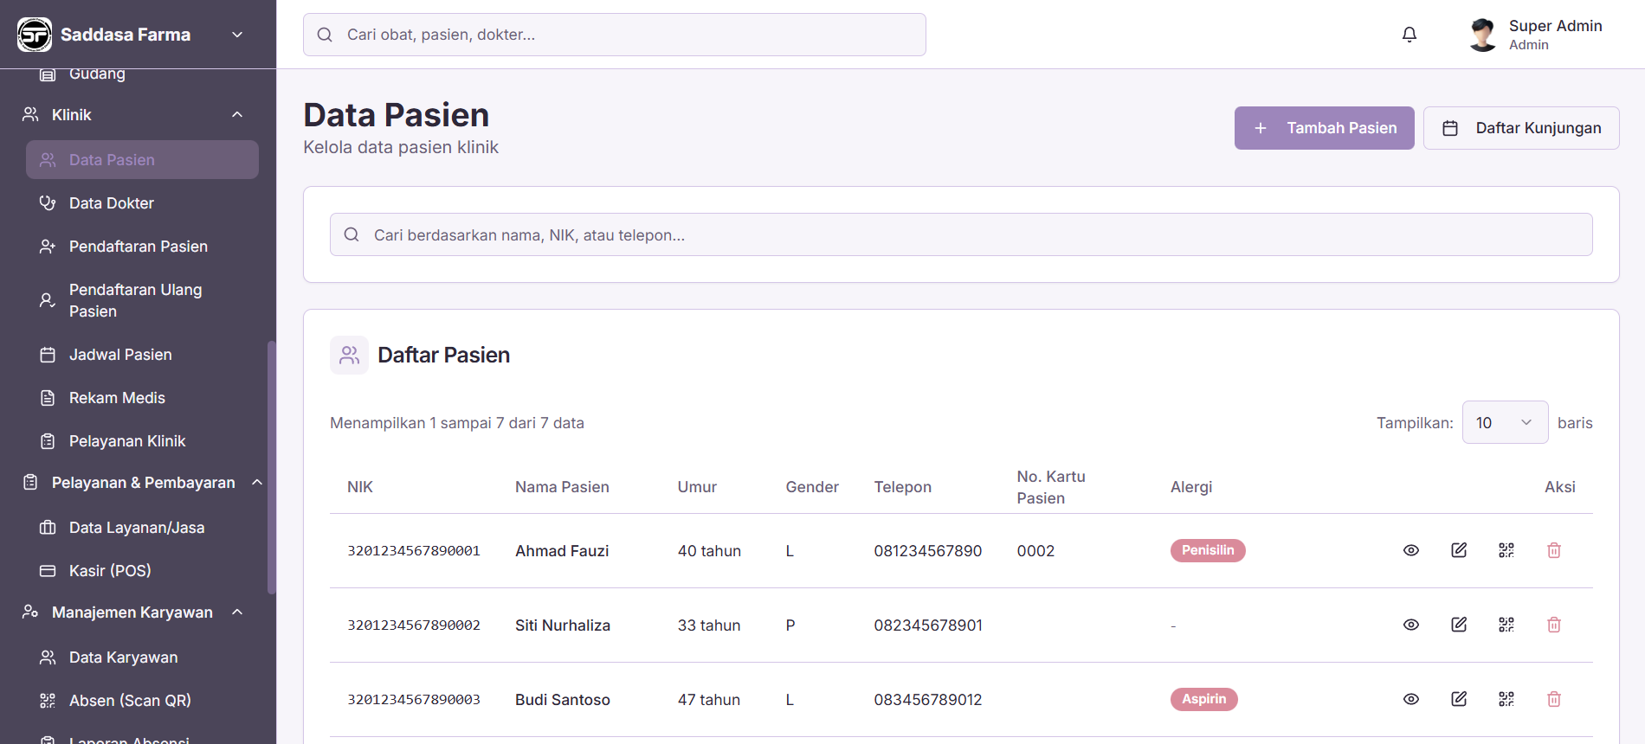
Task: Open Absen (Scan QR) menu item
Action: pyautogui.click(x=142, y=701)
